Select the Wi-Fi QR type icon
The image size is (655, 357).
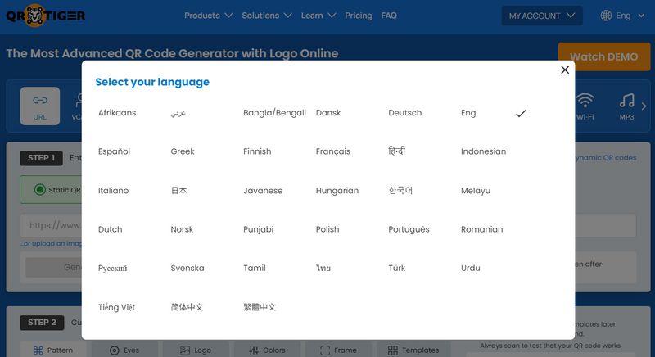[x=585, y=106]
